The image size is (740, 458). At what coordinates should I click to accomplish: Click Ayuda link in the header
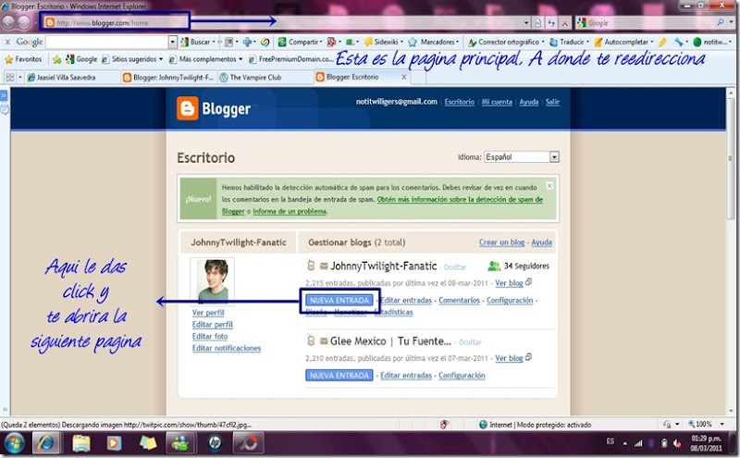coord(528,102)
